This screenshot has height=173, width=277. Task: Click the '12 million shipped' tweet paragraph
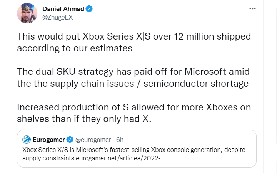(134, 42)
